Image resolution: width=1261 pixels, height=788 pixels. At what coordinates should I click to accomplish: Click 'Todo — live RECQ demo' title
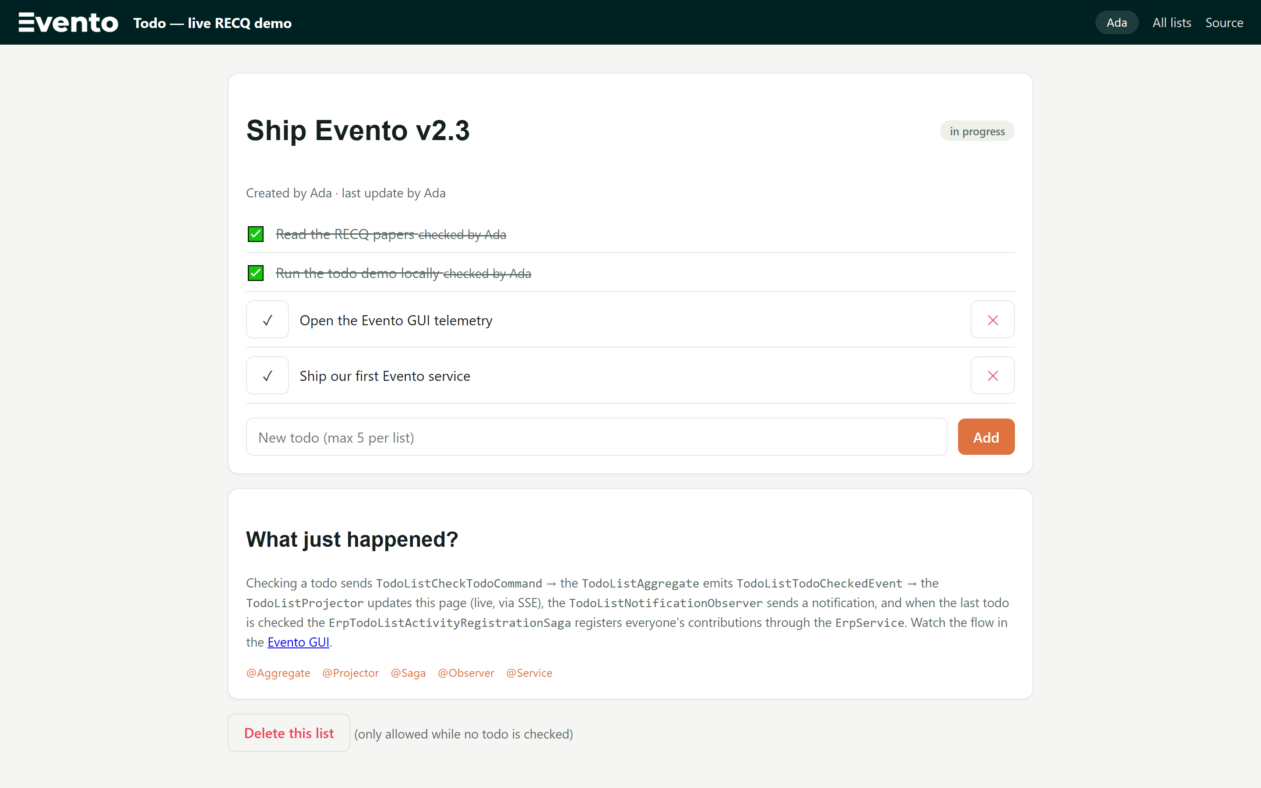(x=213, y=23)
